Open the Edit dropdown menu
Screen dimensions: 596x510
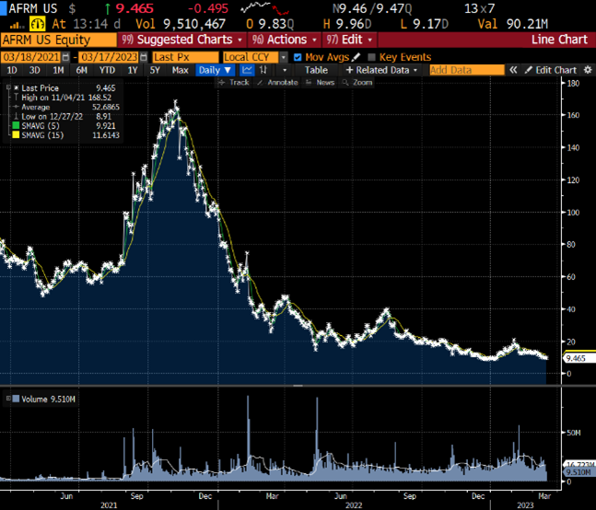pos(349,40)
